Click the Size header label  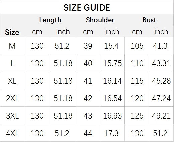12,32
